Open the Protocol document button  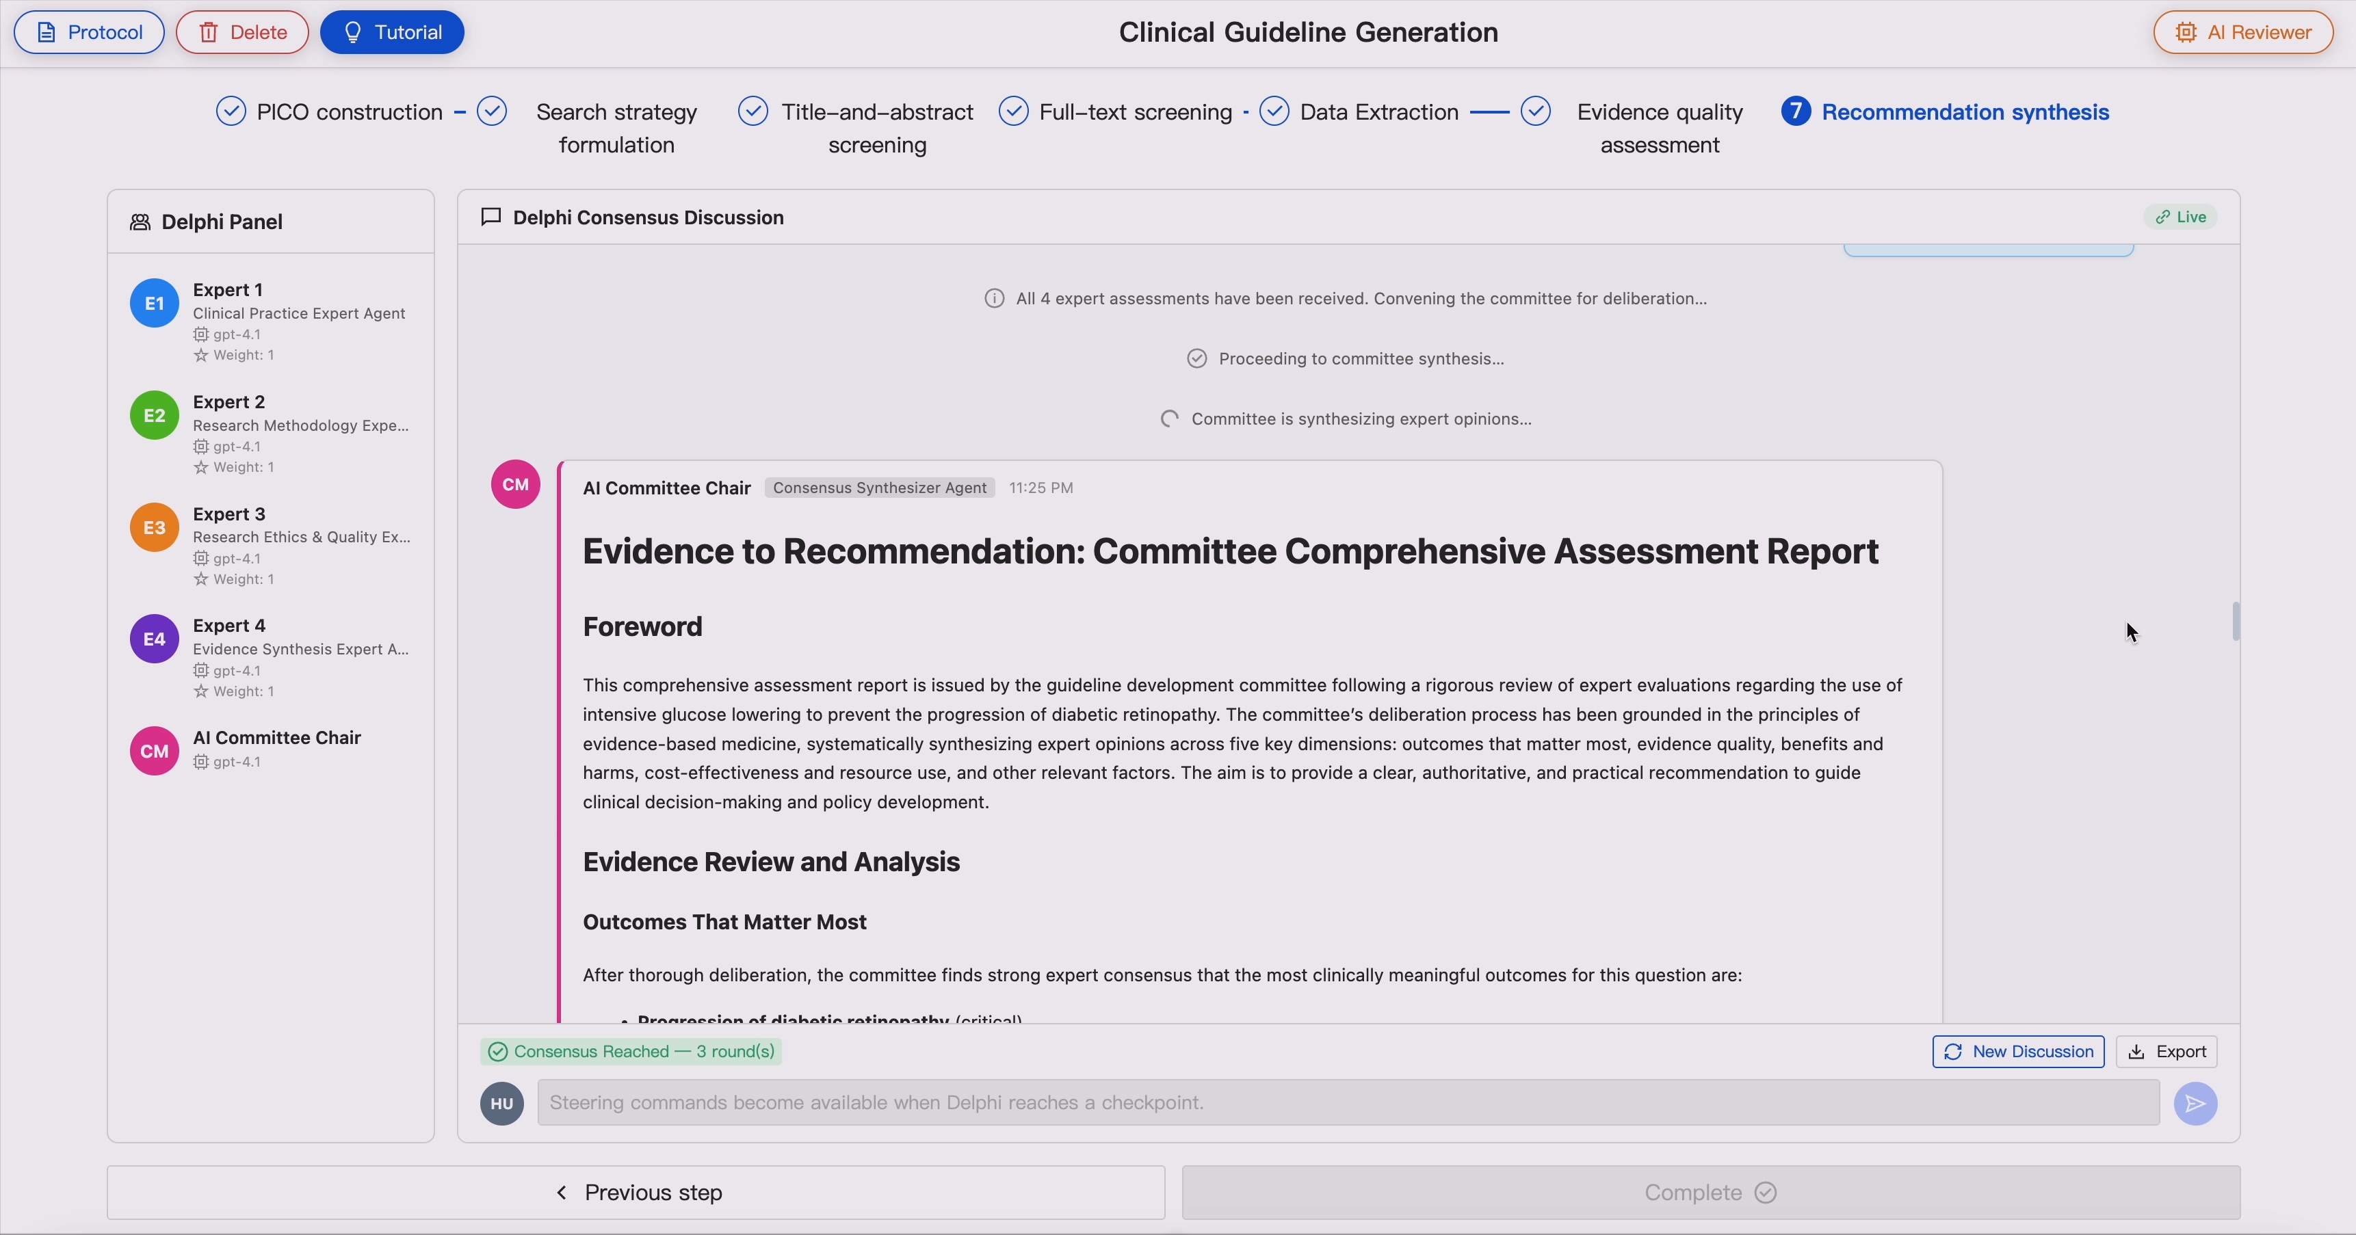pos(89,32)
